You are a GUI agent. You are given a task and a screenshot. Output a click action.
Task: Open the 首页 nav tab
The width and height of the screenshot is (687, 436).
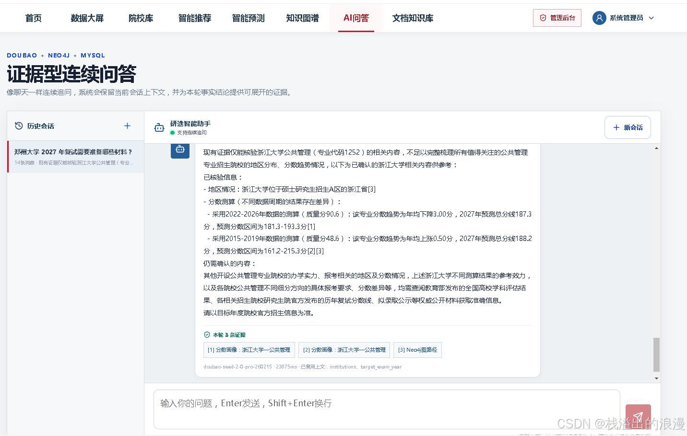pyautogui.click(x=33, y=18)
